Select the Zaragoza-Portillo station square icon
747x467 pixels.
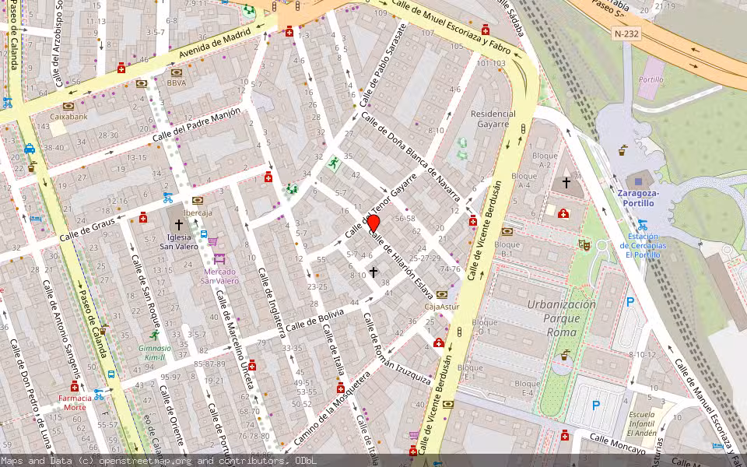pyautogui.click(x=638, y=181)
